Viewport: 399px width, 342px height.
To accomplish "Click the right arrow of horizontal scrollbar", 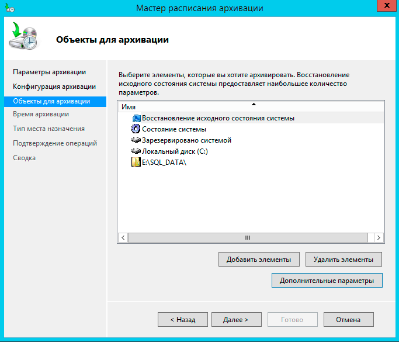I will tap(379, 237).
